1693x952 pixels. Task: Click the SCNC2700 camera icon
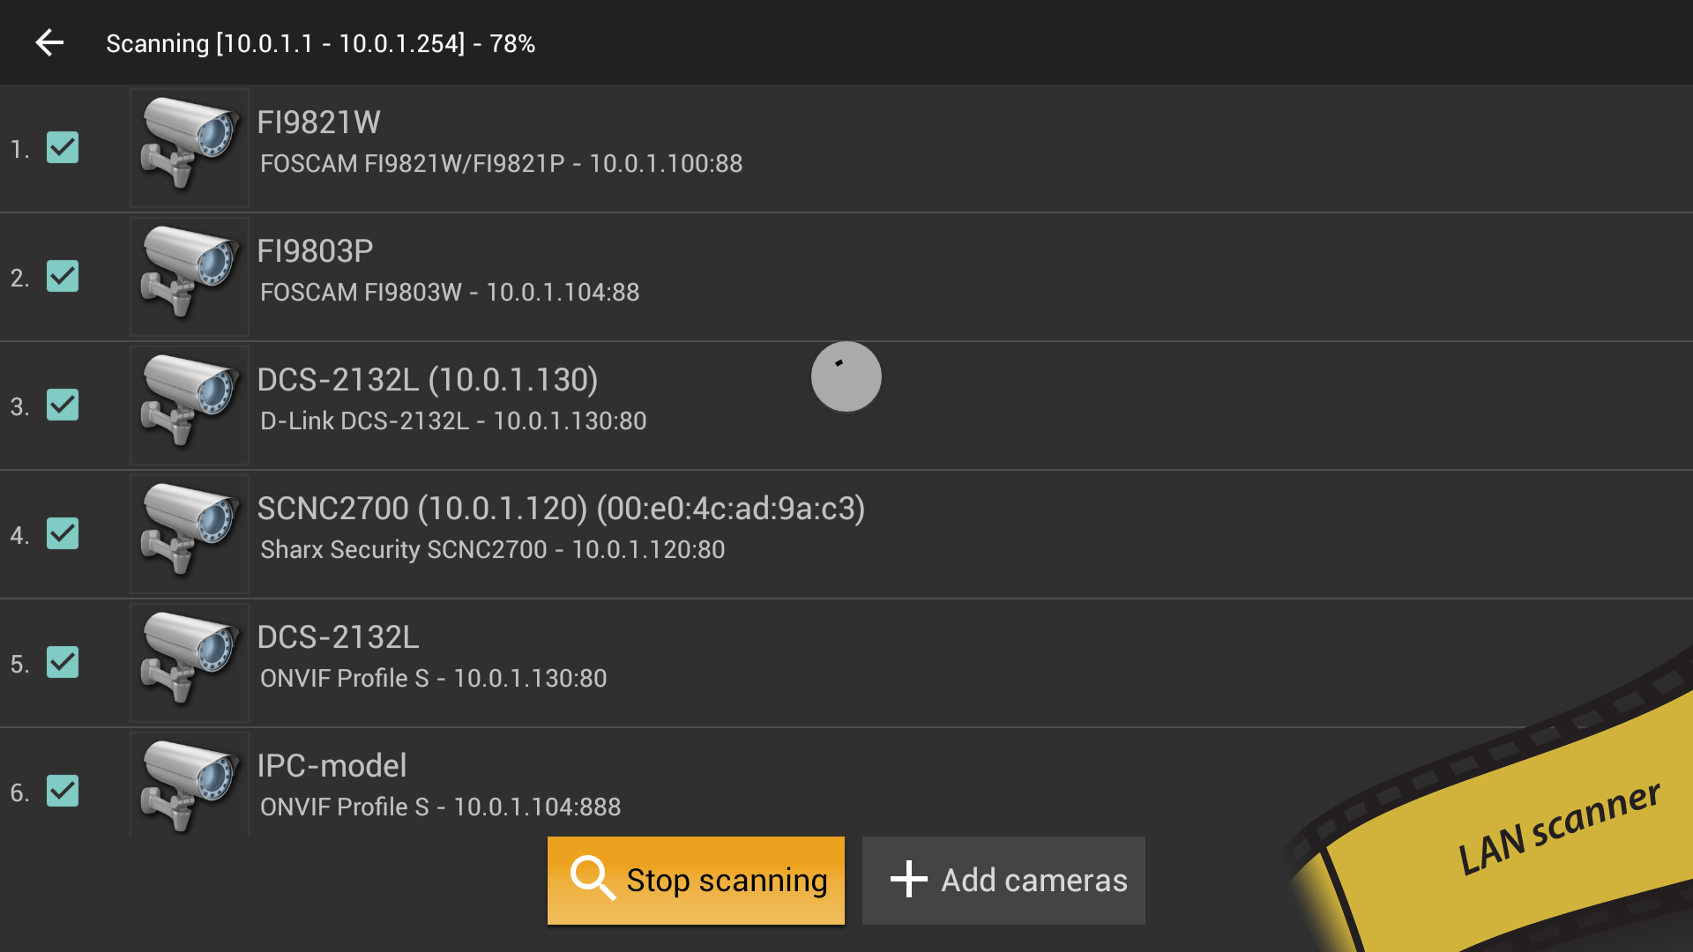point(190,533)
